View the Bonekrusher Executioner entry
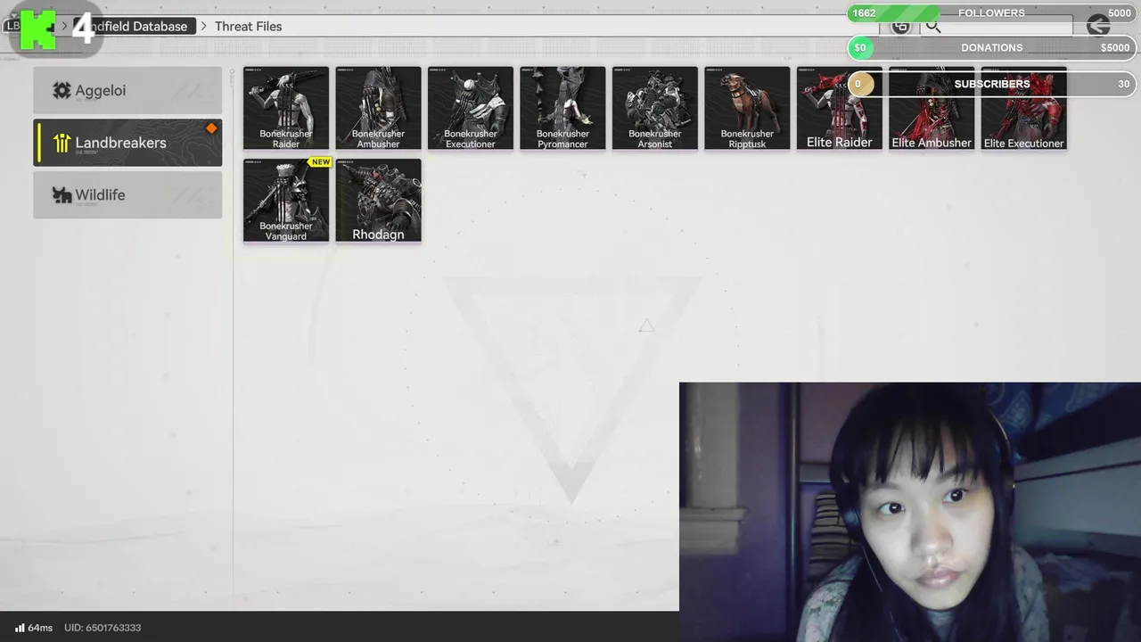 tap(471, 108)
